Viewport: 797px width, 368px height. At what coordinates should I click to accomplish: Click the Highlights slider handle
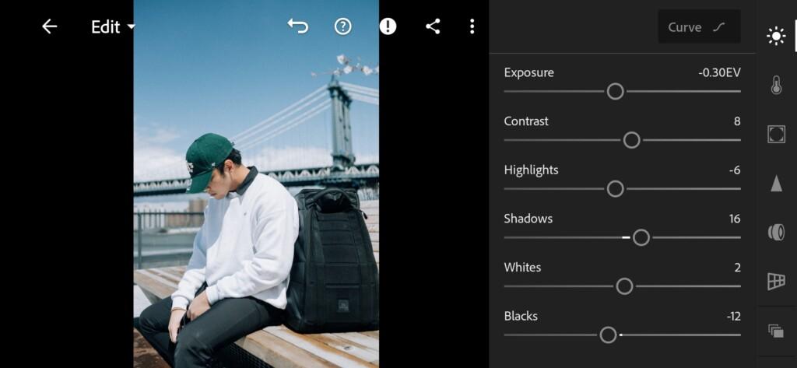pos(615,189)
